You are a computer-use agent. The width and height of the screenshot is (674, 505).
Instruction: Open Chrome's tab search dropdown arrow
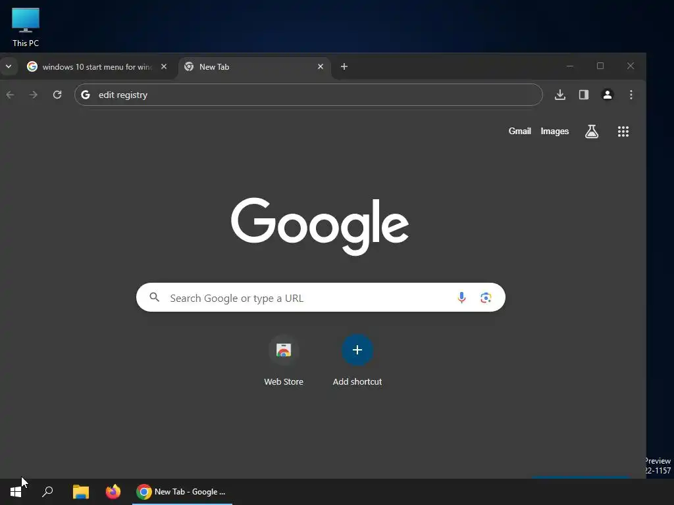click(9, 66)
